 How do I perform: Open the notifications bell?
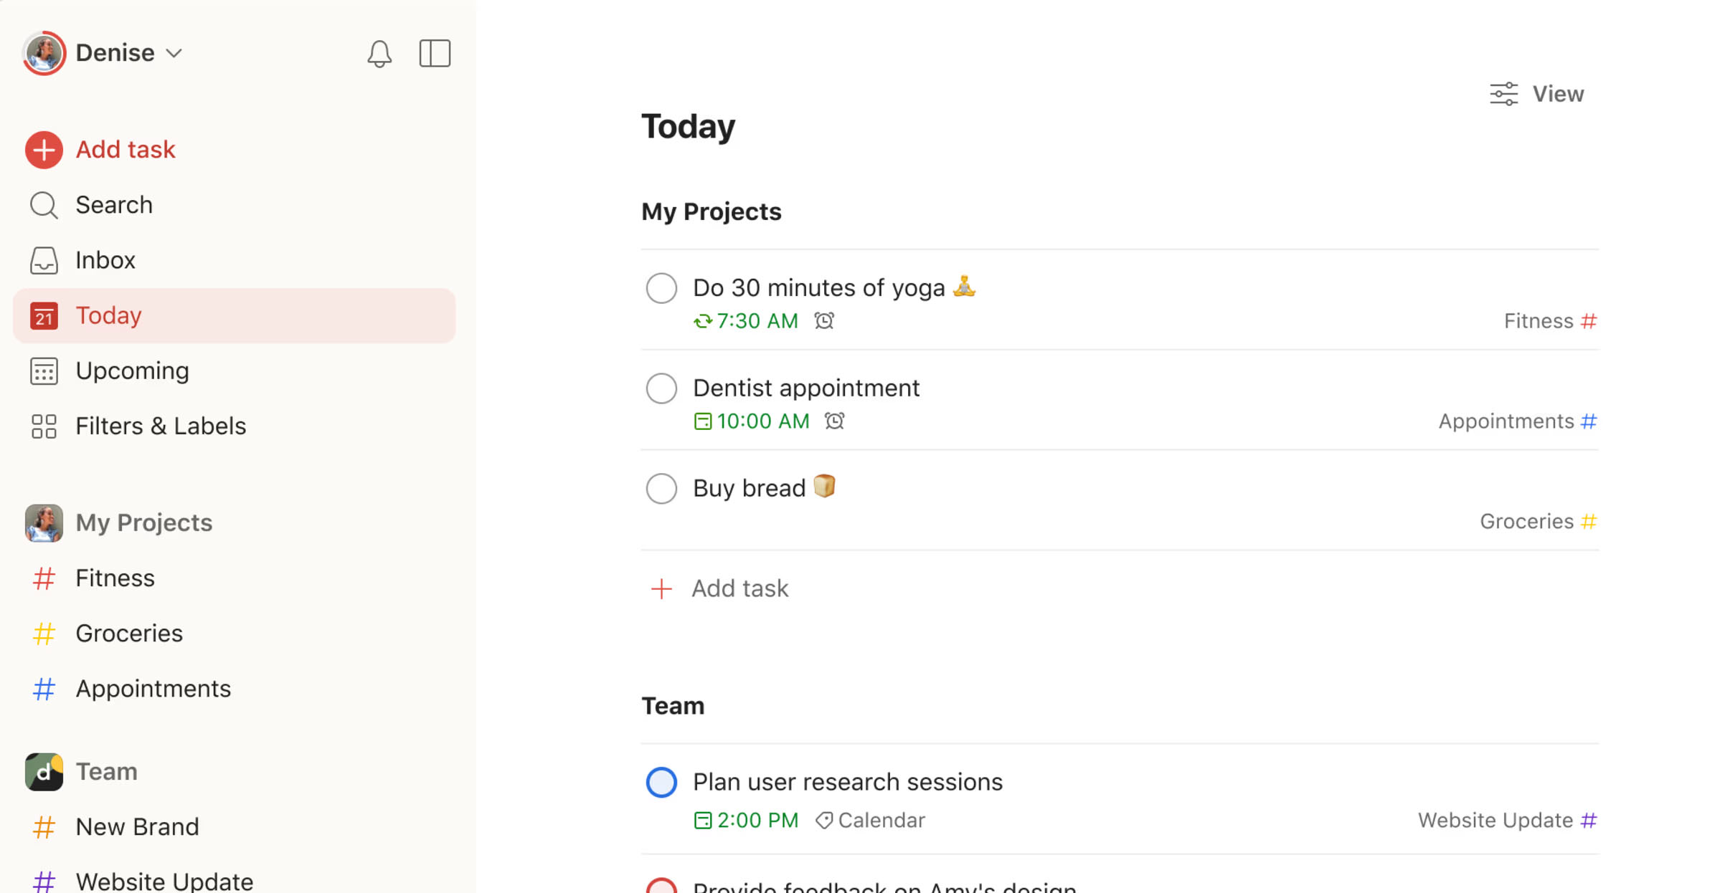pyautogui.click(x=379, y=53)
